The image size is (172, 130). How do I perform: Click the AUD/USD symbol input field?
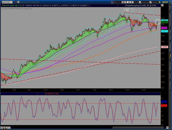point(7,2)
